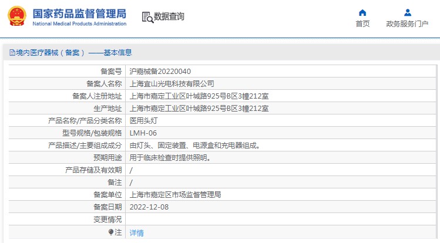This screenshot has width=440, height=243.
Task: Click the filing date 2022-12-08
Action: tap(149, 207)
